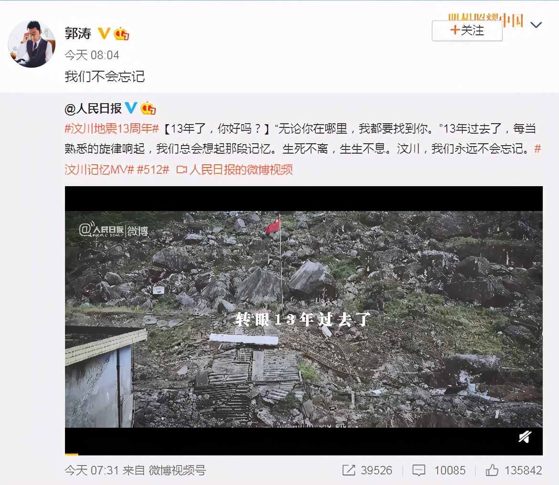
Task: Open comments icon showing 10085
Action: point(419,470)
